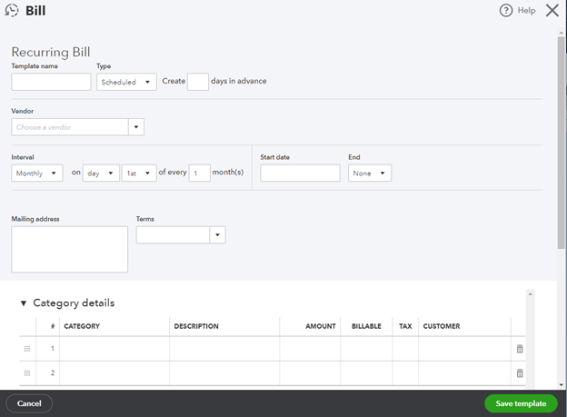
Task: Click the main scrollbar down arrow
Action: coord(562,385)
